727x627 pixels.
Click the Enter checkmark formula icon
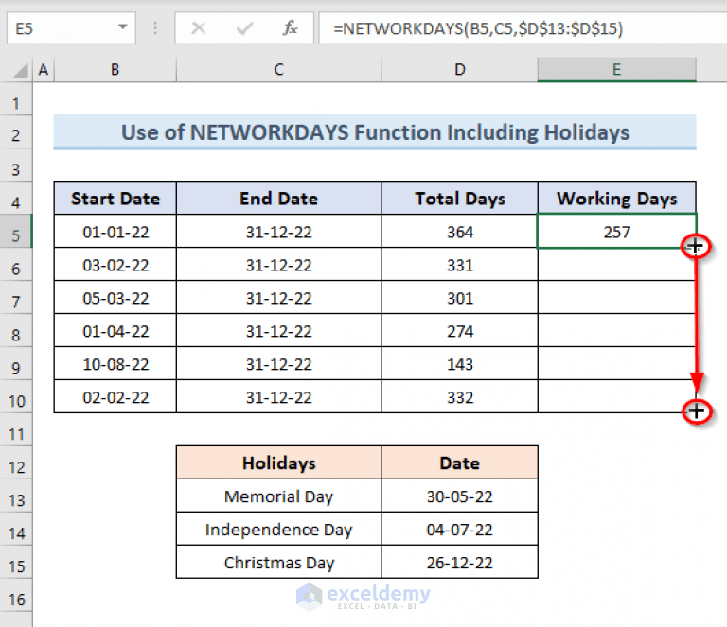point(244,28)
